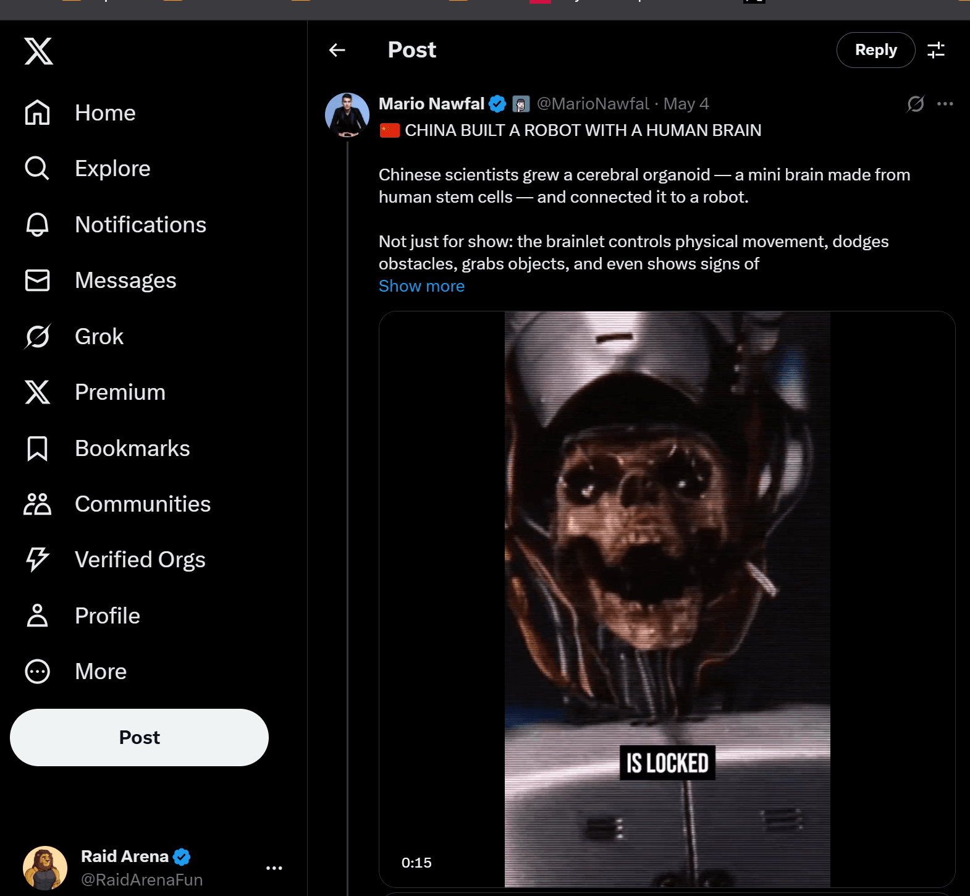Click the 0:15 video duration label
The image size is (970, 896).
(x=416, y=863)
